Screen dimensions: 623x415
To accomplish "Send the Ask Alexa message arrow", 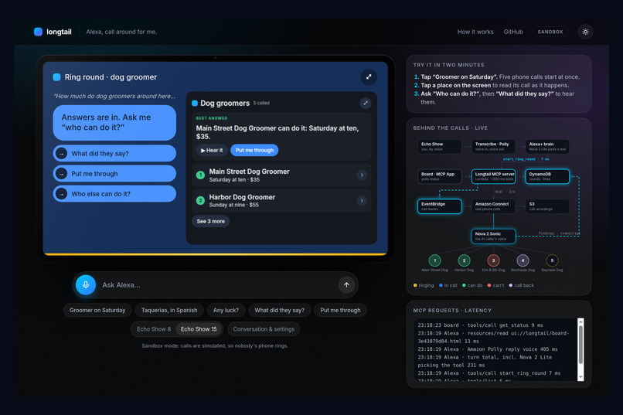I will (x=346, y=284).
